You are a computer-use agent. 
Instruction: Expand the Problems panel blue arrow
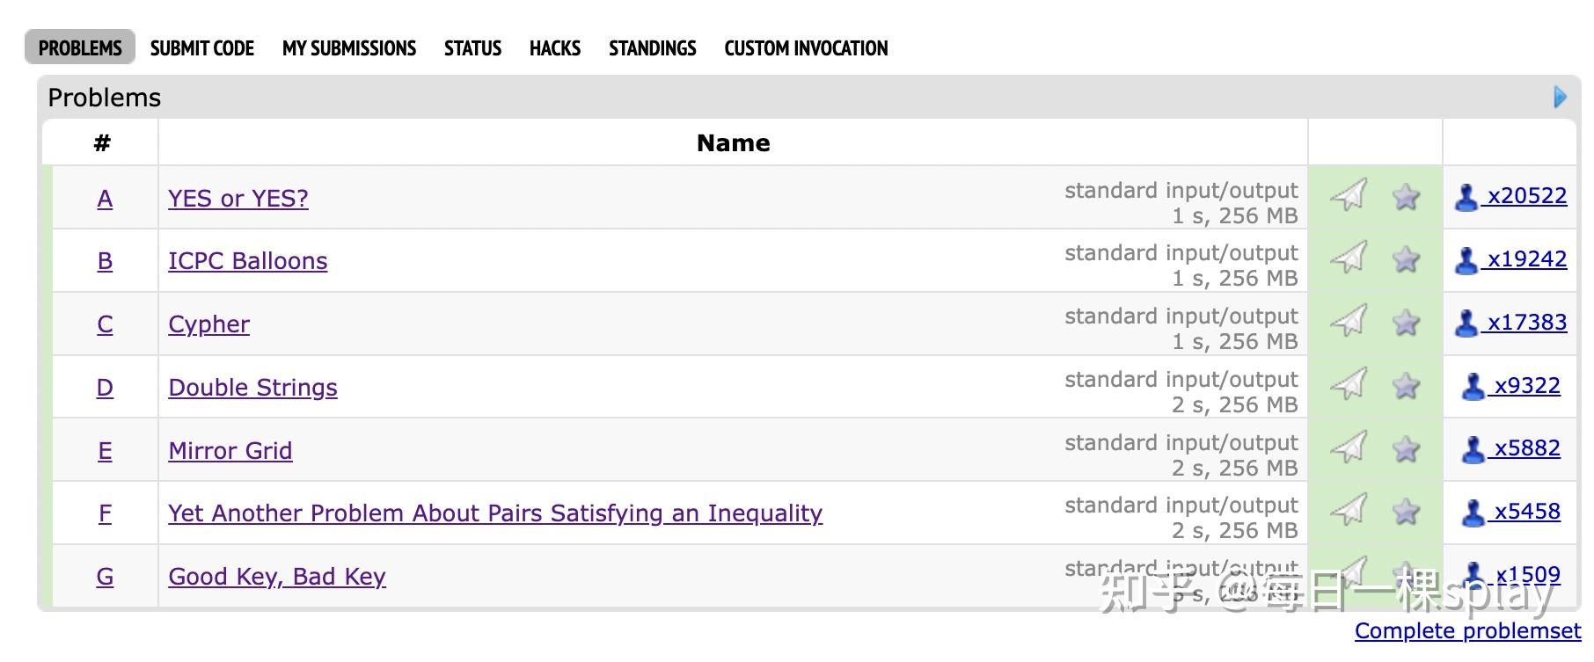click(x=1560, y=97)
